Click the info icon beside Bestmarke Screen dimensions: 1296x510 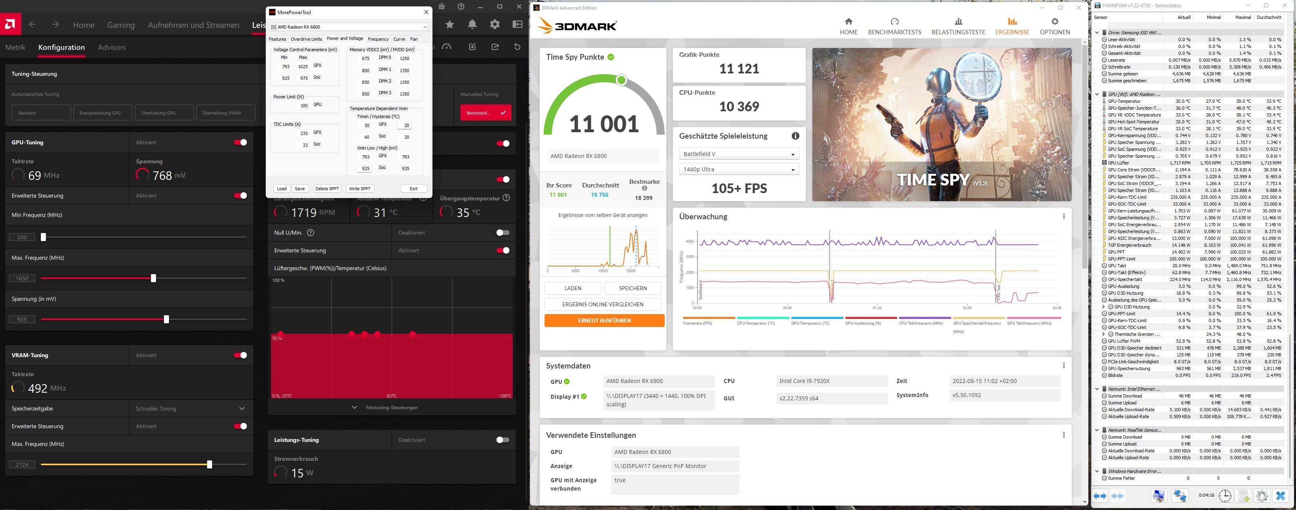click(x=645, y=189)
